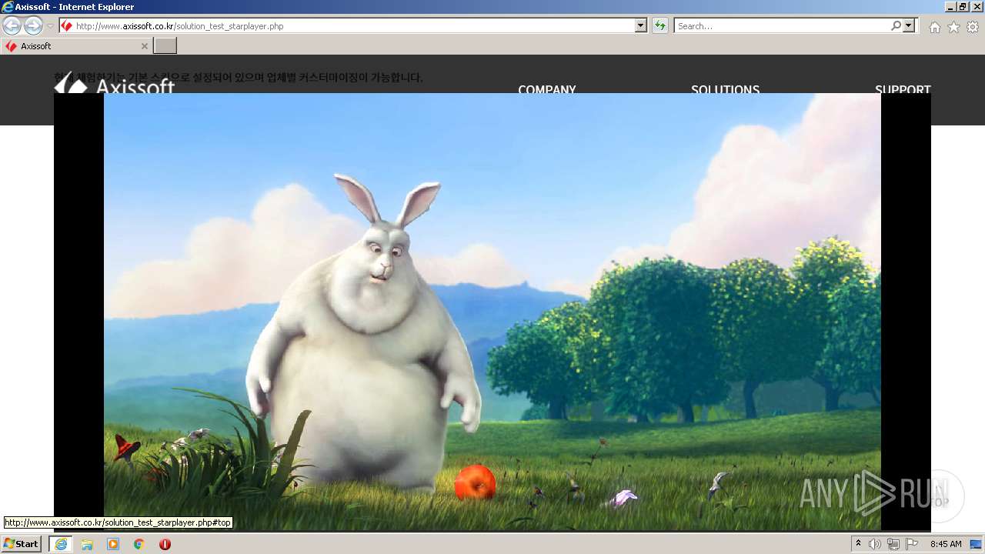This screenshot has height=554, width=985.
Task: Restore down the Internet Explorer window
Action: coord(964,6)
